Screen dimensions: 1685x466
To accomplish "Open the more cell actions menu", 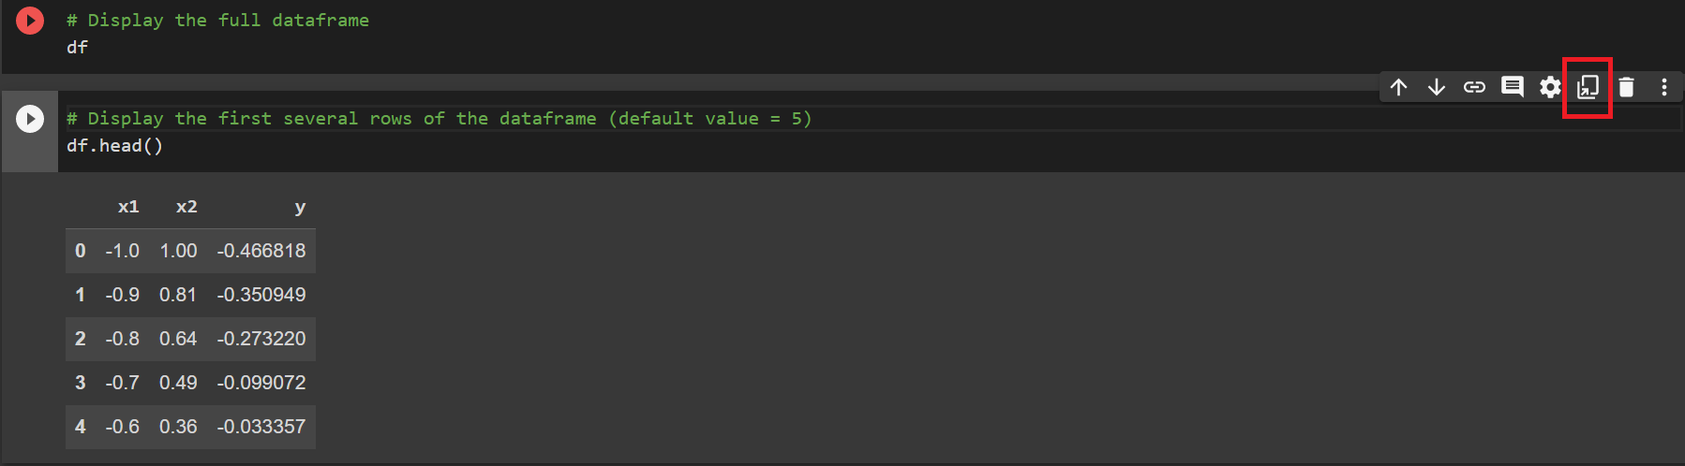I will pyautogui.click(x=1663, y=87).
